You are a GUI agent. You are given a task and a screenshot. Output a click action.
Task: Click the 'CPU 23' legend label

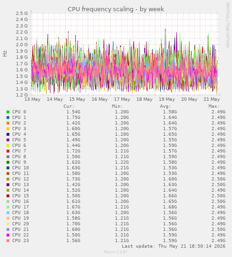coord(21,241)
